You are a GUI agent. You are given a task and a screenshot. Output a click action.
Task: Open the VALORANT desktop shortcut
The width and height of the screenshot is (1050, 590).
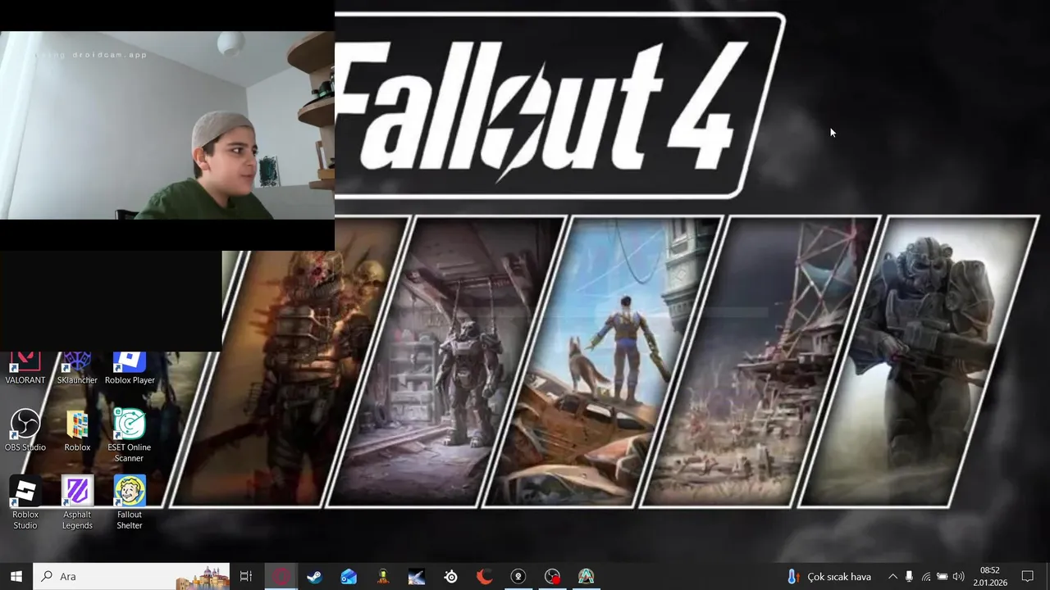click(25, 368)
